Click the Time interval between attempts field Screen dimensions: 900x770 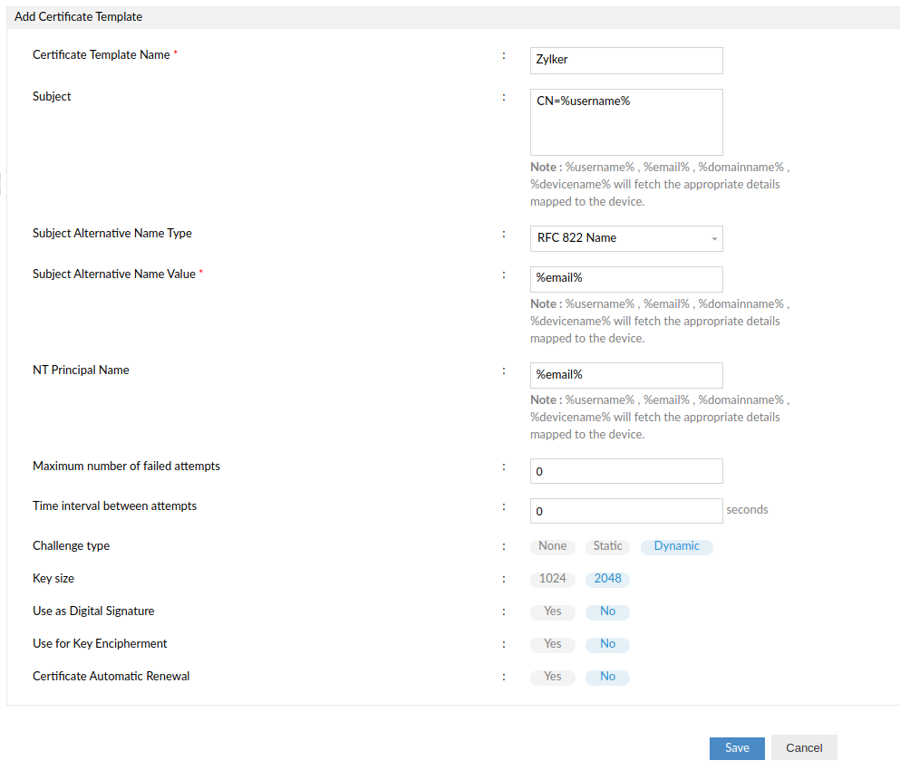(x=626, y=511)
